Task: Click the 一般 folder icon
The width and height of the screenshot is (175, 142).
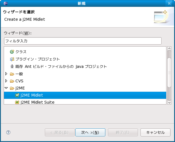Action: coord(12,74)
